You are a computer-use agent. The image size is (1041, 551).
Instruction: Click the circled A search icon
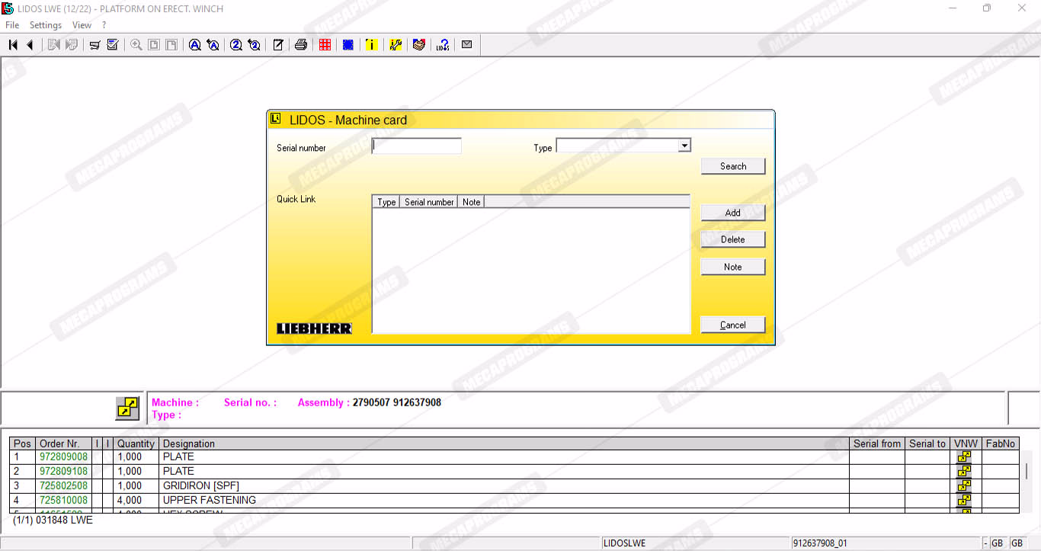(x=195, y=45)
